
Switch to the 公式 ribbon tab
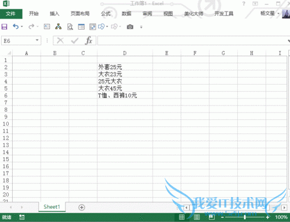point(106,13)
